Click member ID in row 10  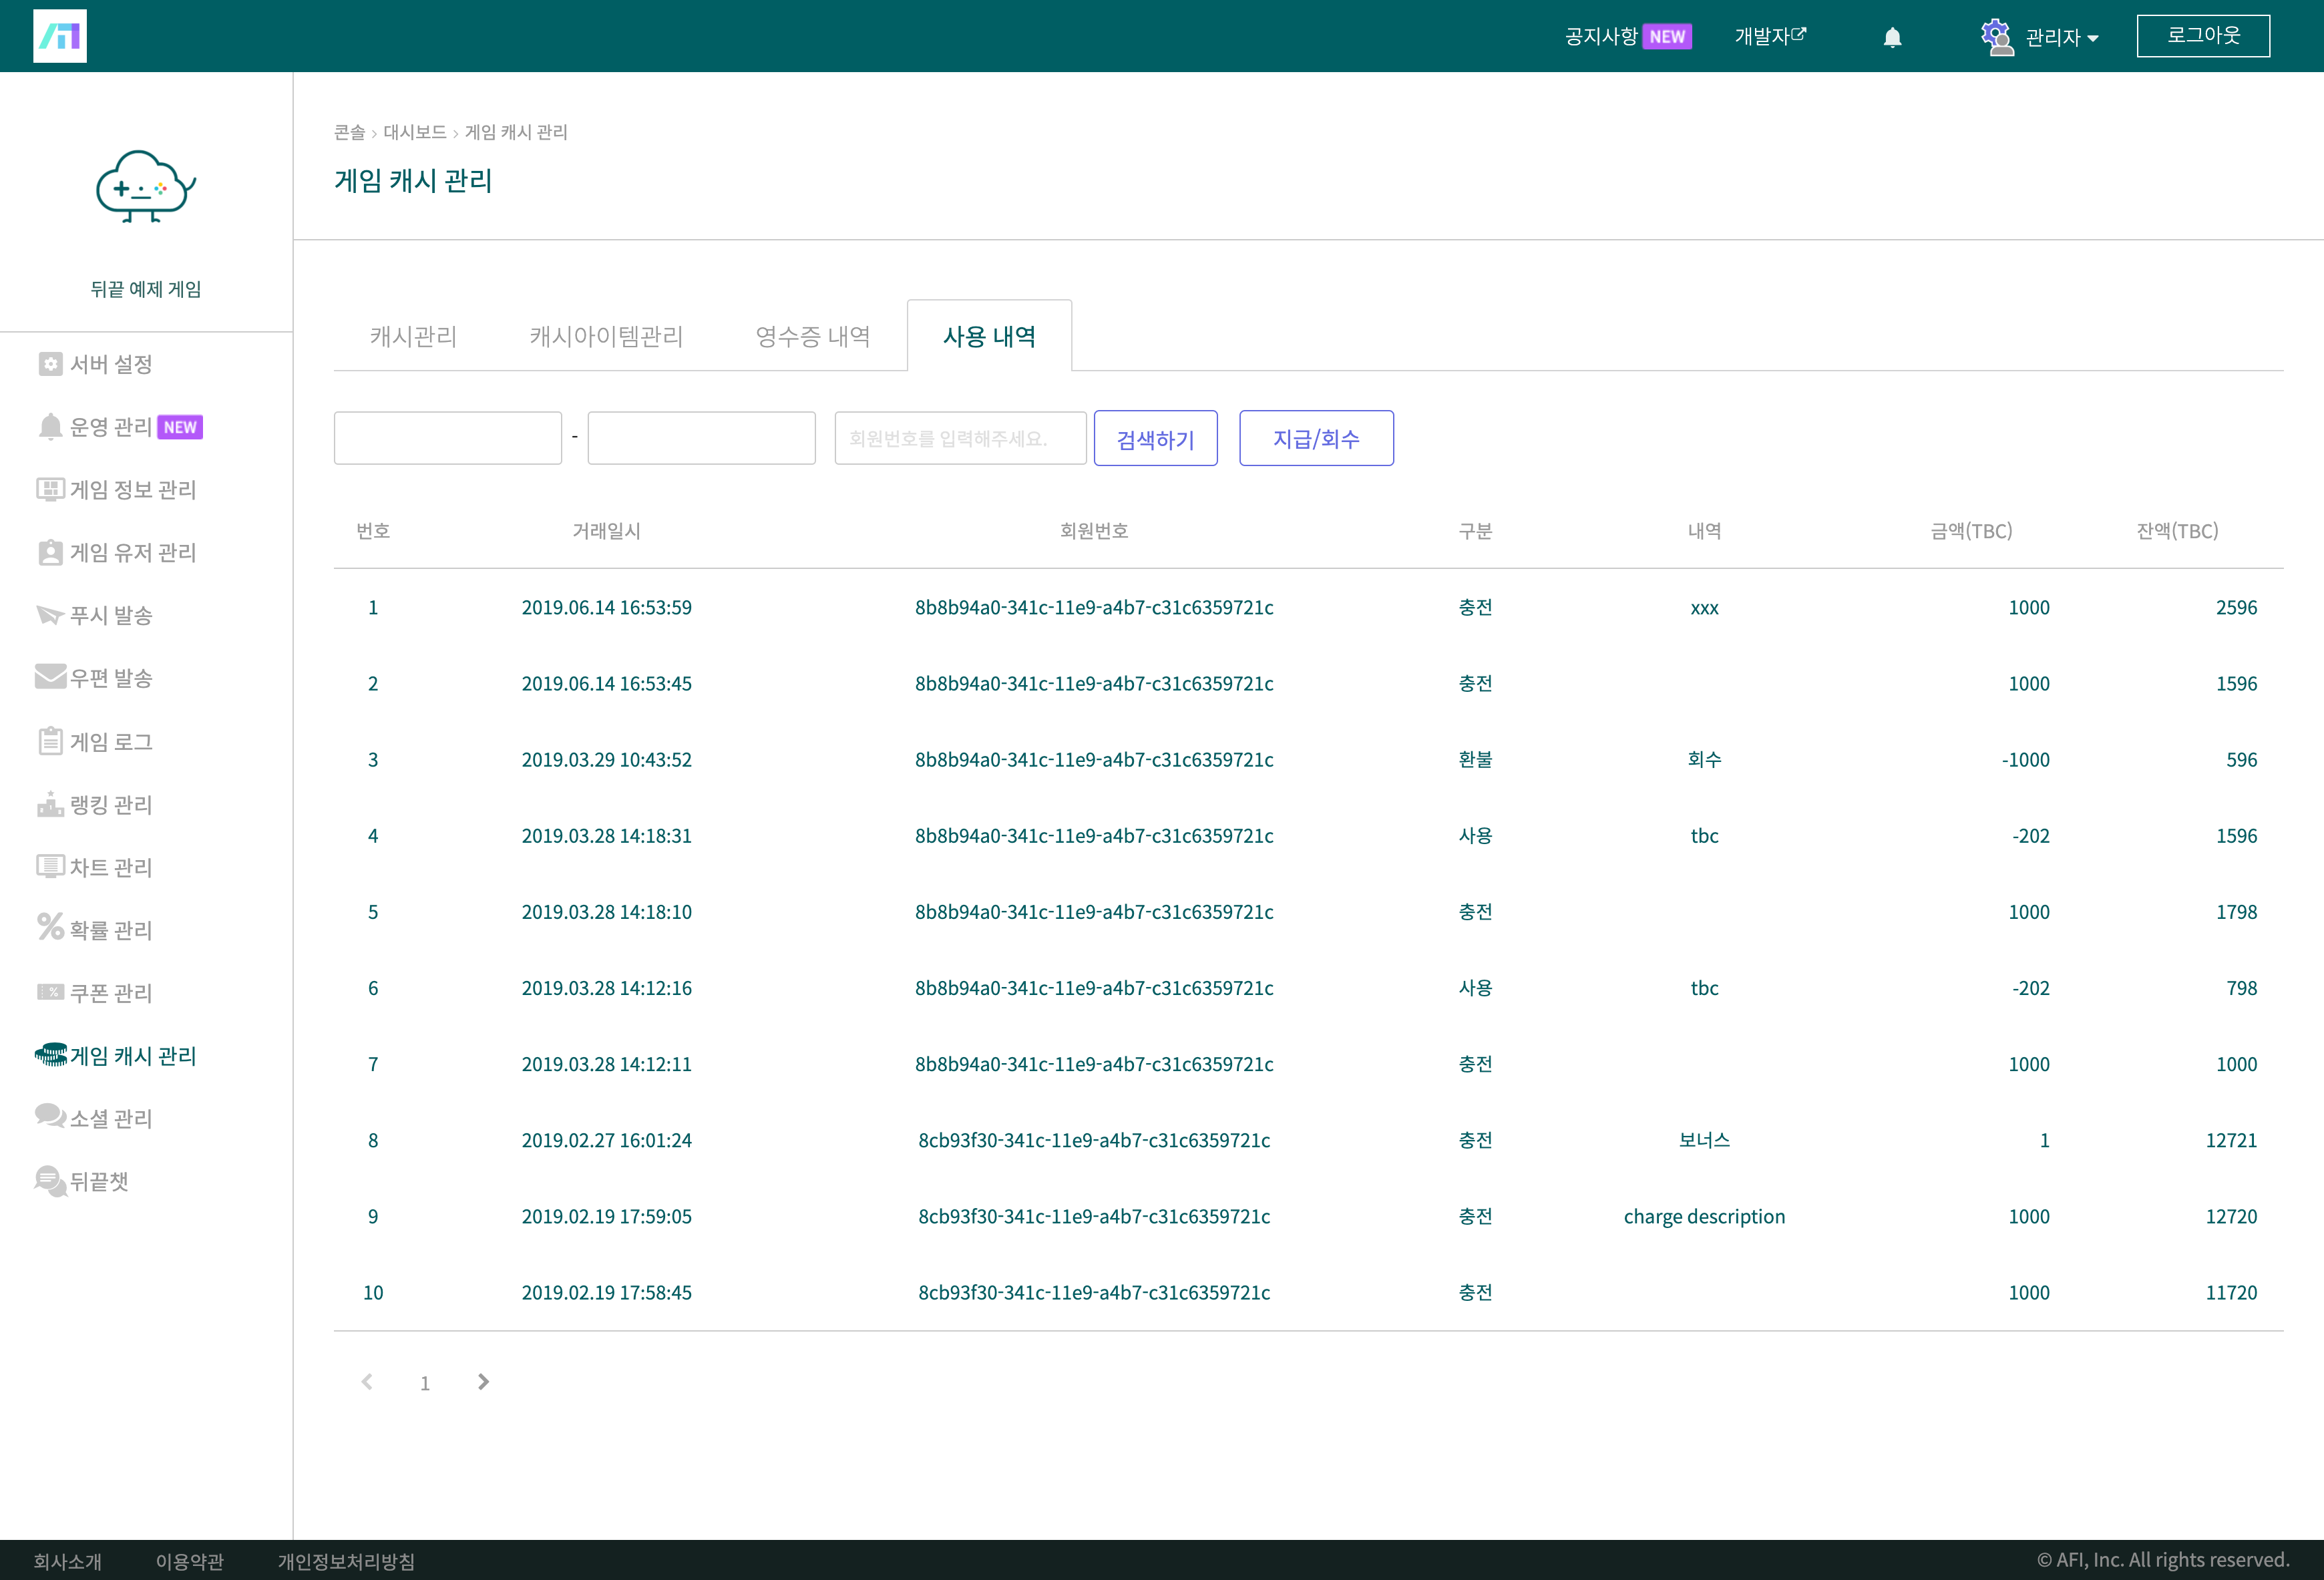pos(1094,1292)
